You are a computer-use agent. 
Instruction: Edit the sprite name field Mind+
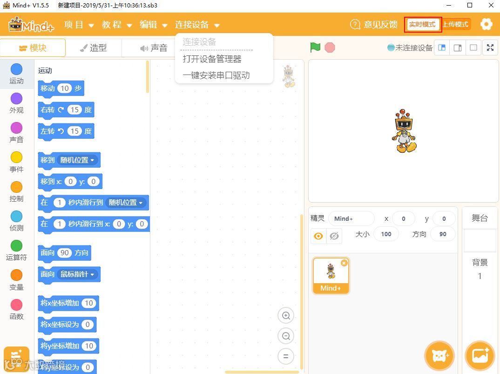coord(351,218)
